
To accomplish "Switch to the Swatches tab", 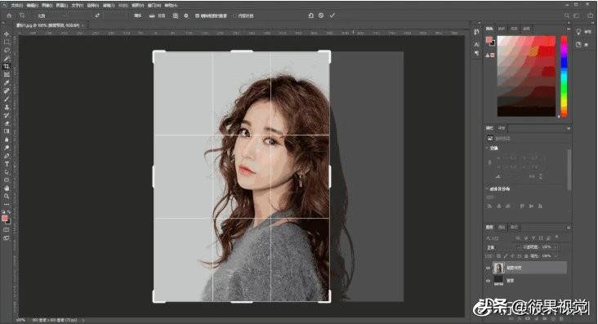I will tap(502, 29).
